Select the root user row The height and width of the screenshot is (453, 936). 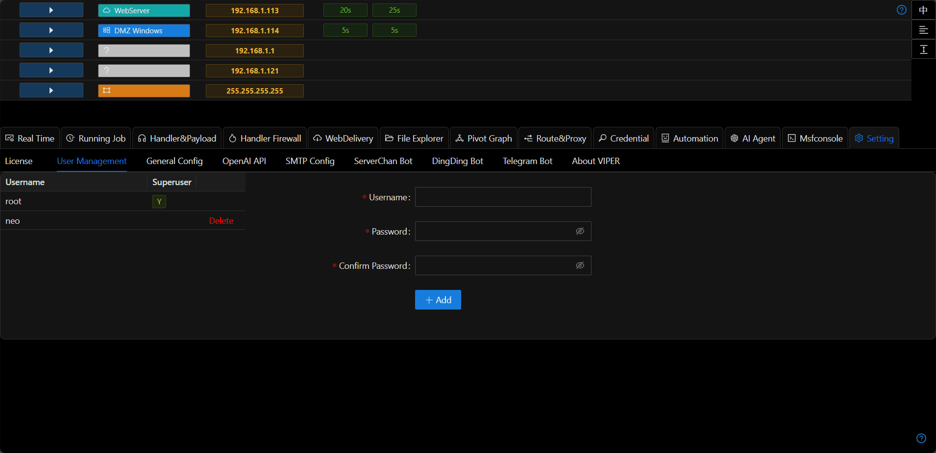(123, 201)
